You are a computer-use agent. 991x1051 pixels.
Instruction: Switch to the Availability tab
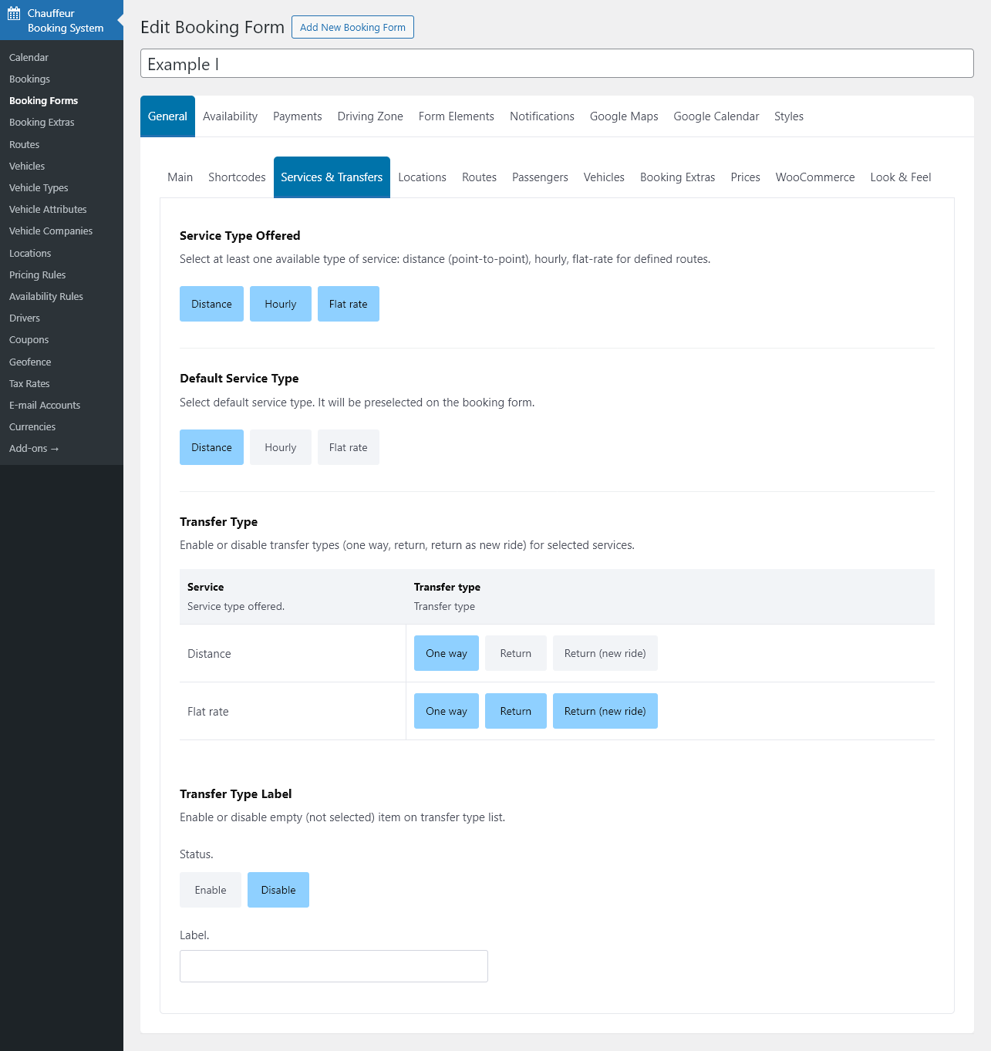pos(230,116)
